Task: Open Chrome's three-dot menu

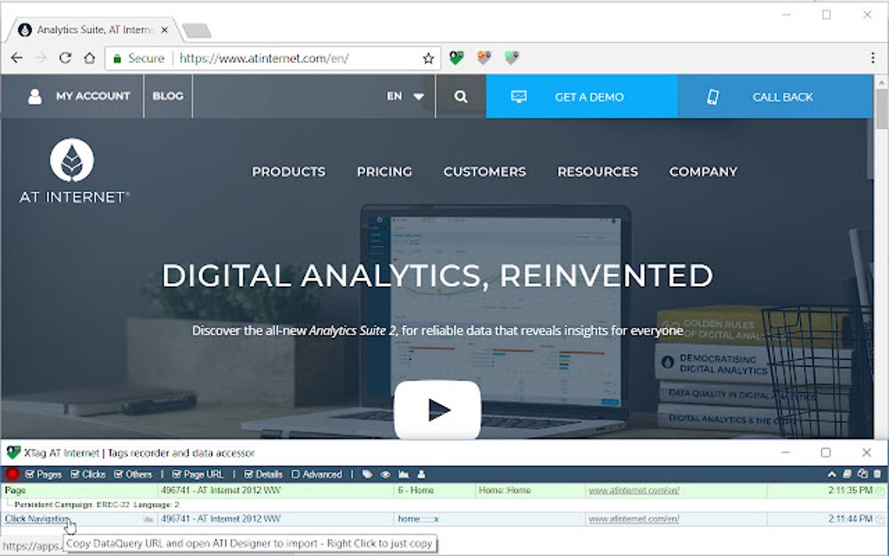Action: [x=873, y=56]
